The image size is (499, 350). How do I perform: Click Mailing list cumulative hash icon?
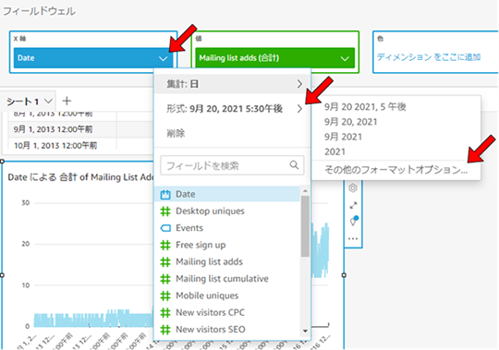[x=165, y=279]
